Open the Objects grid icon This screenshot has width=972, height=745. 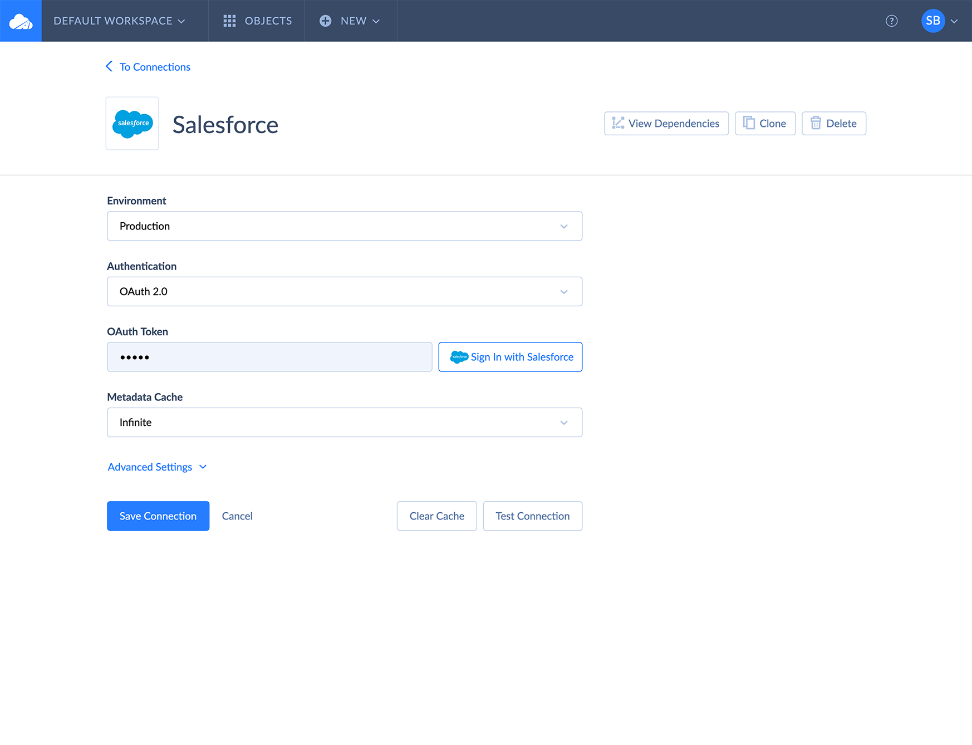(229, 21)
